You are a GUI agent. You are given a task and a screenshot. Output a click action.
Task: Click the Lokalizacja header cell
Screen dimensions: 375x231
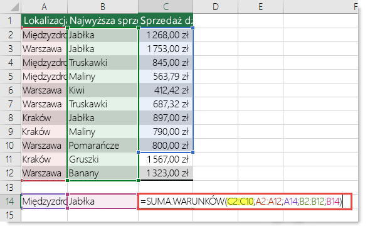pyautogui.click(x=45, y=21)
